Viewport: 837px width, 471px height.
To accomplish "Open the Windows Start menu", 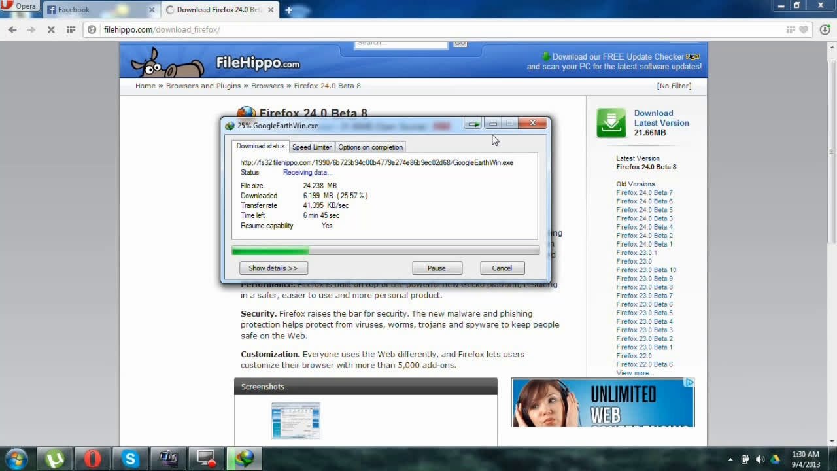I will (x=16, y=459).
